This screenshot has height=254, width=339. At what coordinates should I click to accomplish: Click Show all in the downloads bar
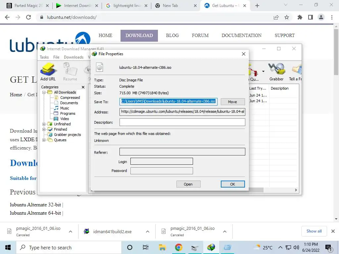click(314, 231)
